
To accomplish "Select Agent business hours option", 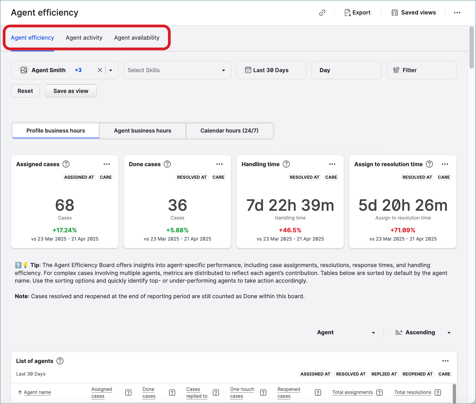I will (x=143, y=131).
